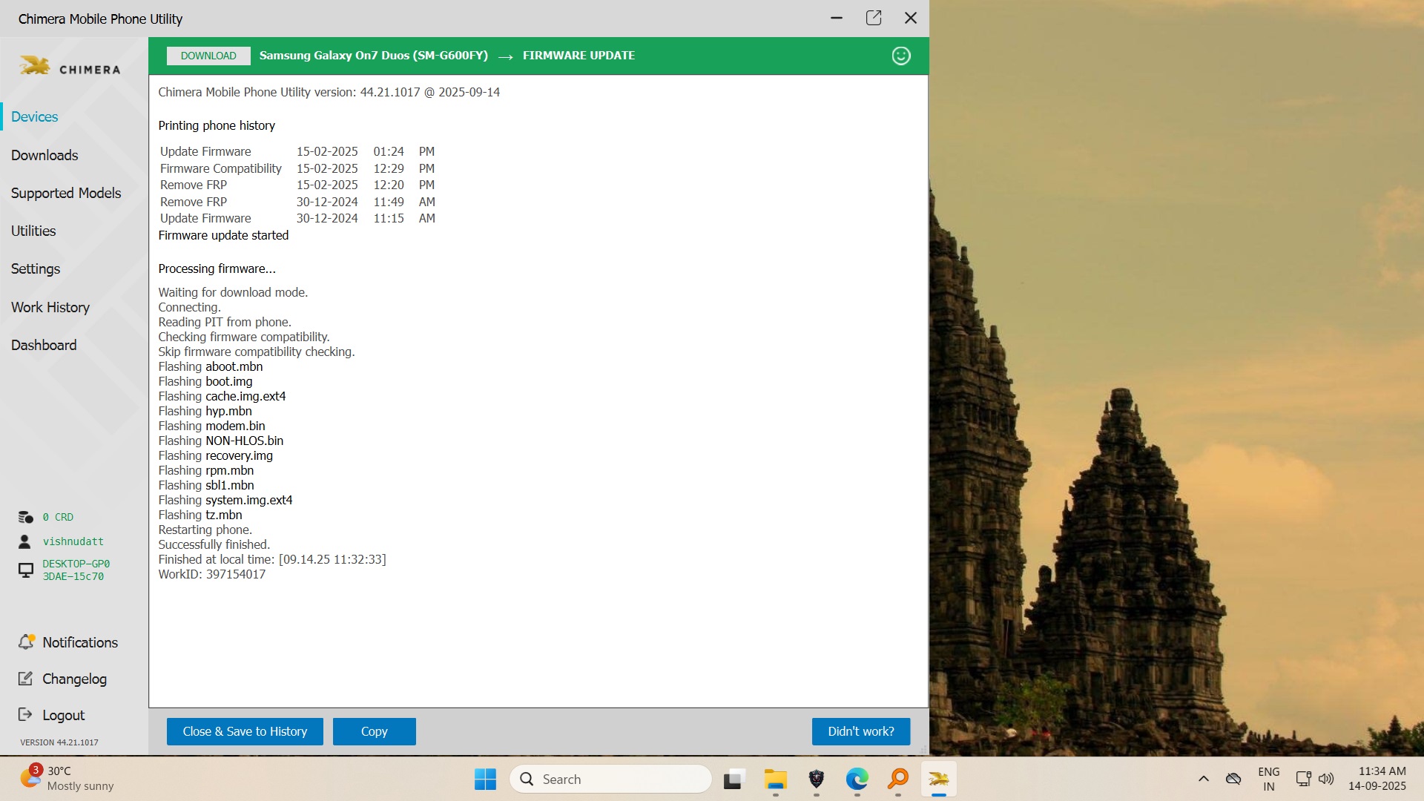
Task: Click the Logout arrow icon
Action: (x=25, y=714)
